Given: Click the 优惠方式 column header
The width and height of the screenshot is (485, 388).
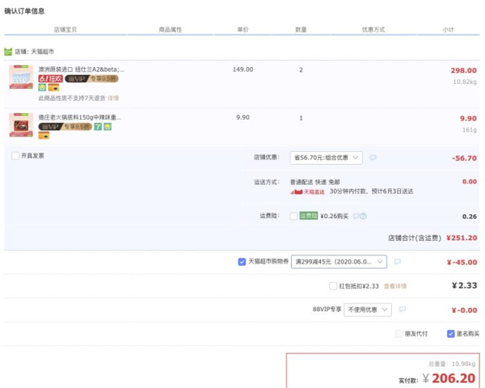Looking at the screenshot, I should (373, 30).
